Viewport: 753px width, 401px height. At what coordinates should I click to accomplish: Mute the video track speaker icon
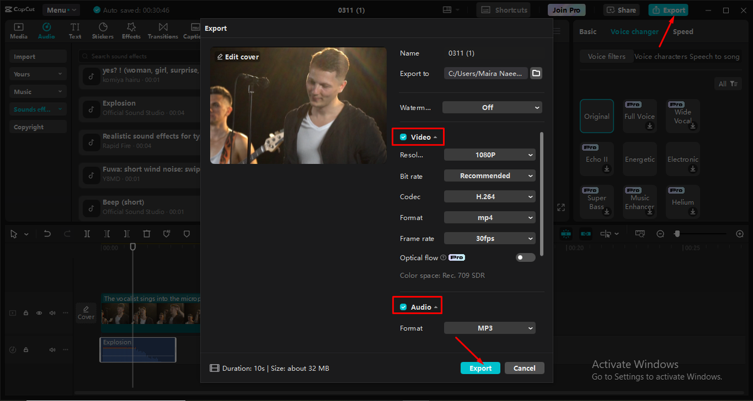[x=52, y=313]
